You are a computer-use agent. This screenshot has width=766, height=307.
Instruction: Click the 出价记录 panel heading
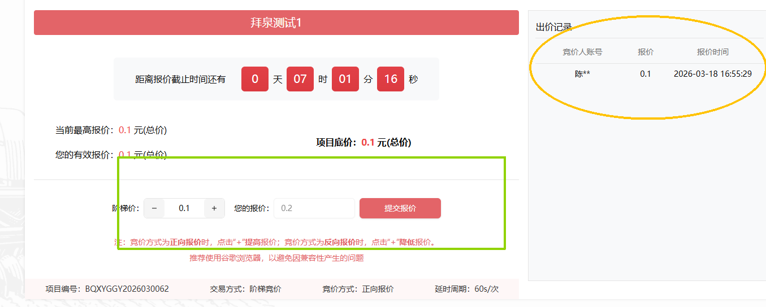point(553,27)
